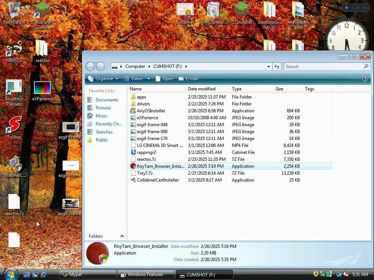The height and width of the screenshot is (280, 374).
Task: Sort by the Type column header
Action: click(x=252, y=89)
